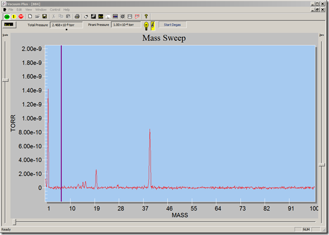329x235 pixels.
Task: Click the 1.00e-9 y-axis value
Action: click(32, 119)
